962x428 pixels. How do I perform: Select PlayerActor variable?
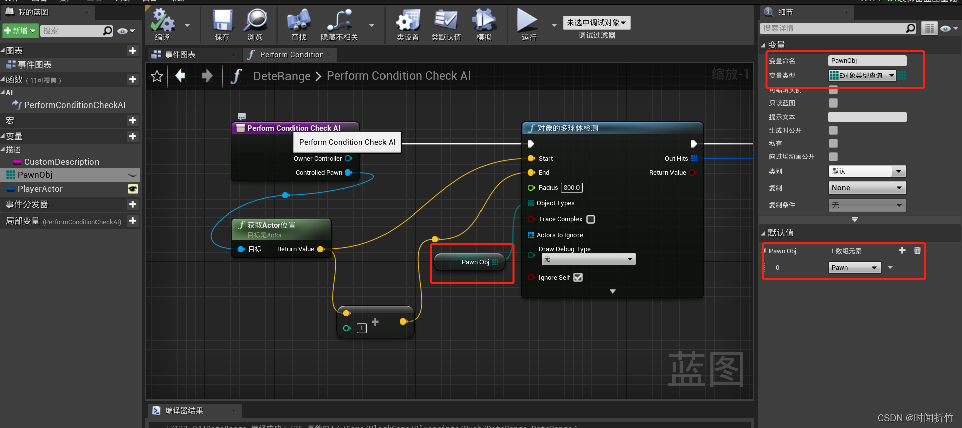pos(40,189)
